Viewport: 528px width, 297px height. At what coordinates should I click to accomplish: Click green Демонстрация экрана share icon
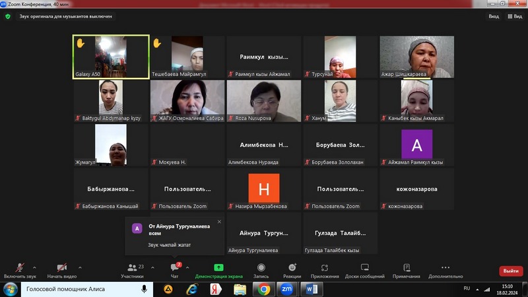click(218, 268)
